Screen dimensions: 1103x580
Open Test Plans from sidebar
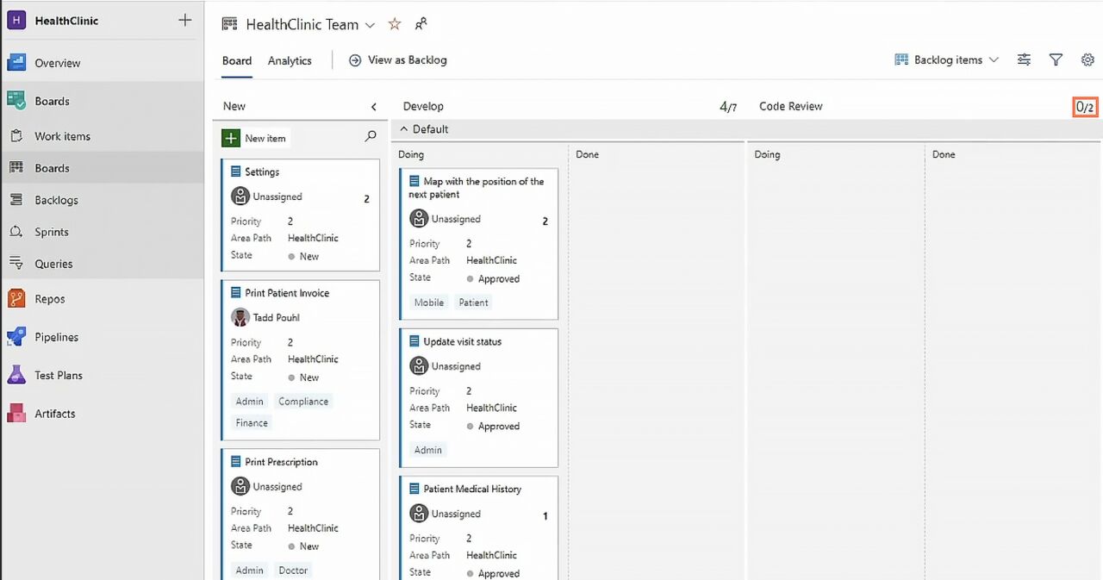58,375
